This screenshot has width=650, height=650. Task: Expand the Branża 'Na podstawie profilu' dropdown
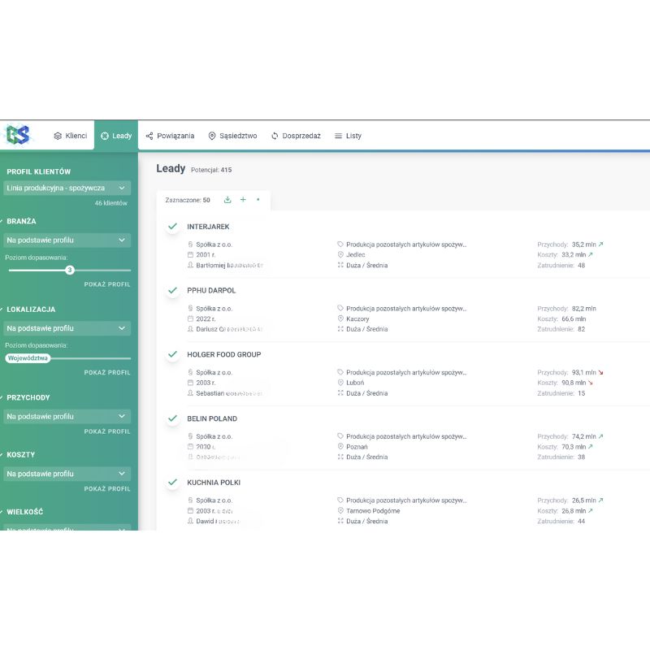click(x=67, y=240)
